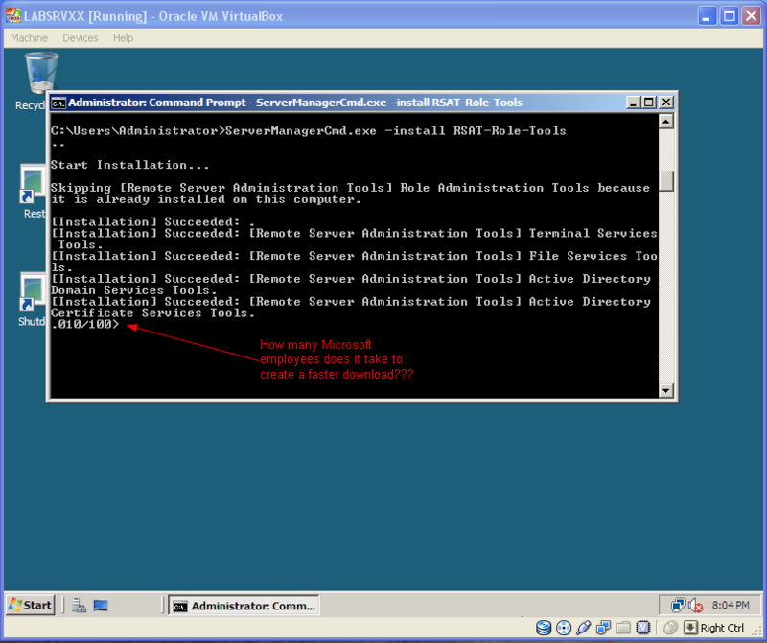Screen dimensions: 767x643
Task: Select the Administrator: Command Prompt taskbar button
Action: 244,606
